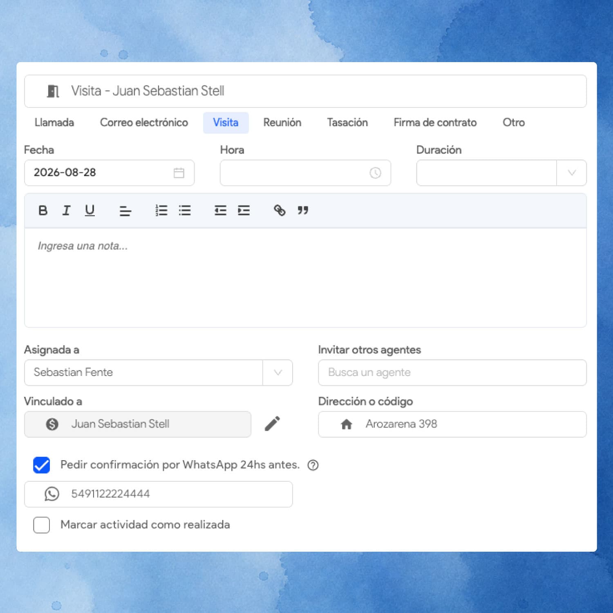Click into the Hora time field

click(306, 173)
